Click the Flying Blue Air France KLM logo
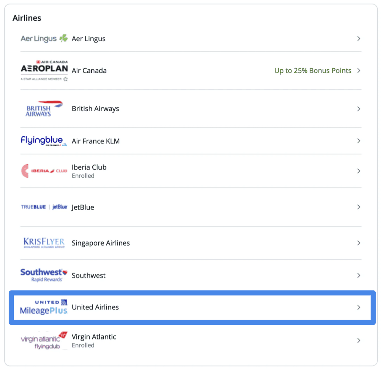Viewport: 381px width, 369px height. [x=43, y=140]
